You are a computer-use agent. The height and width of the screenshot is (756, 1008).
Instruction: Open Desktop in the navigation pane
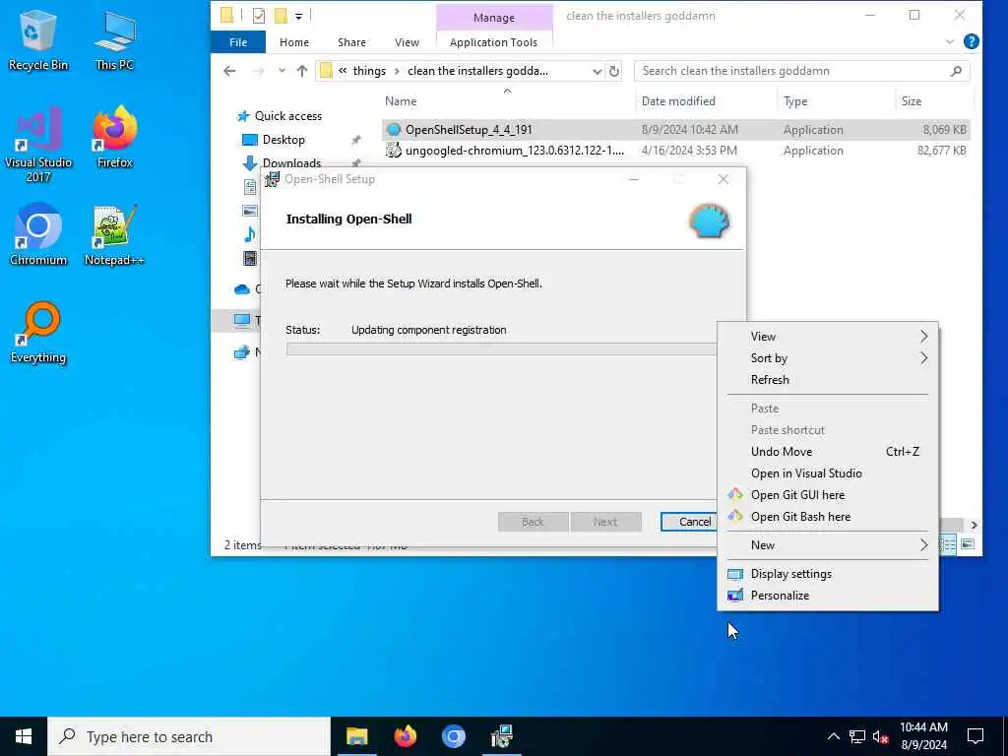pyautogui.click(x=283, y=140)
